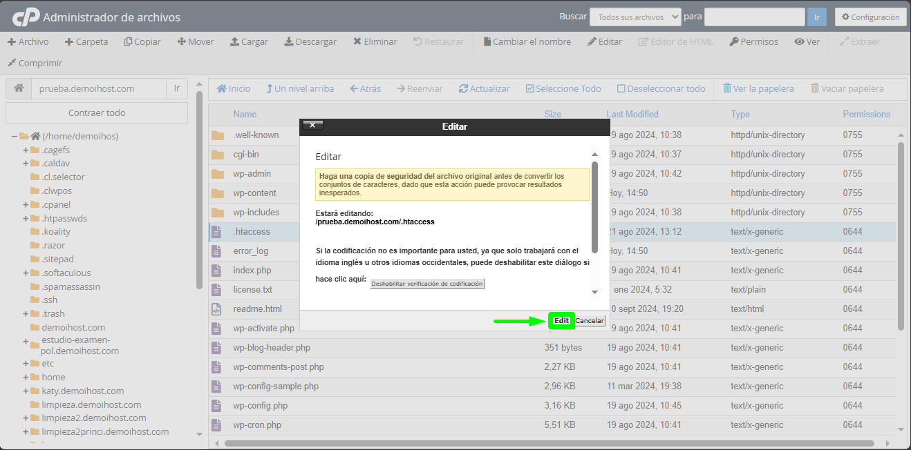Click the green Edit button
911x450 pixels.
point(561,320)
